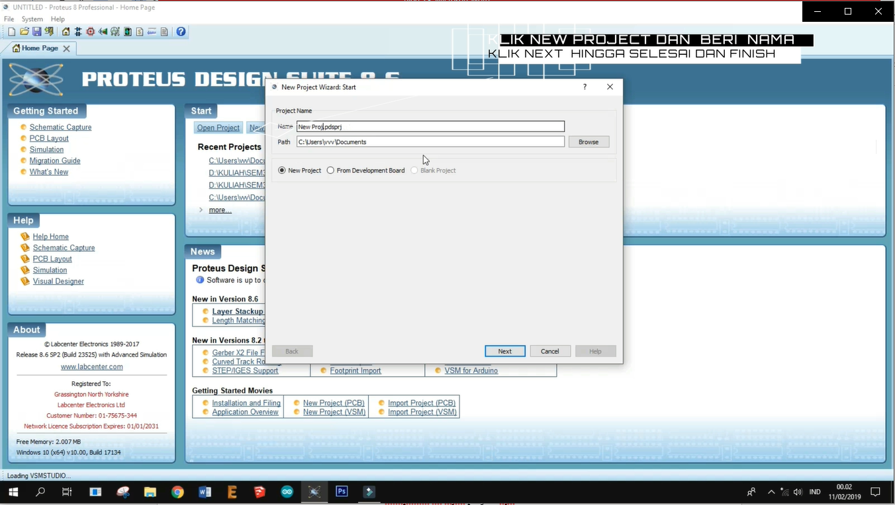Click the blue Help question mark icon

pyautogui.click(x=181, y=32)
